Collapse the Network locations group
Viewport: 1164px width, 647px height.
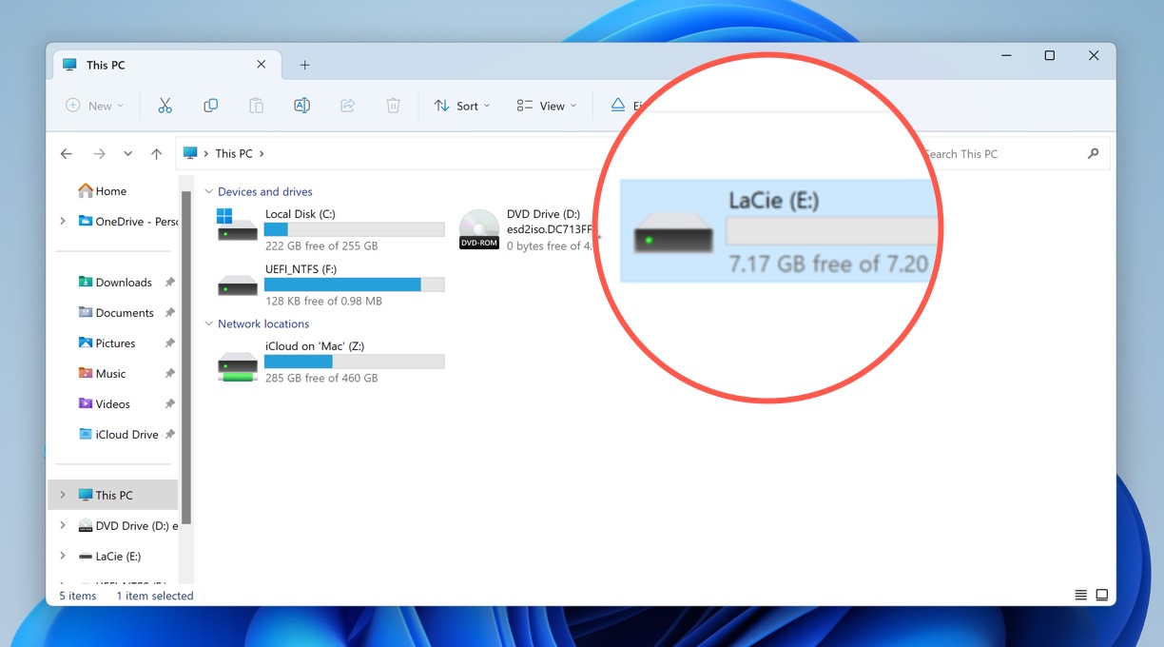(x=209, y=323)
